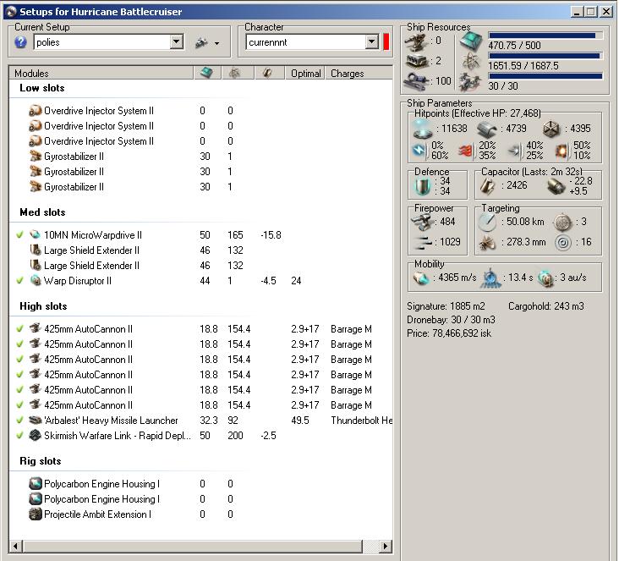Click the targeting range icon showing 50.08 km
The image size is (619, 561).
488,222
